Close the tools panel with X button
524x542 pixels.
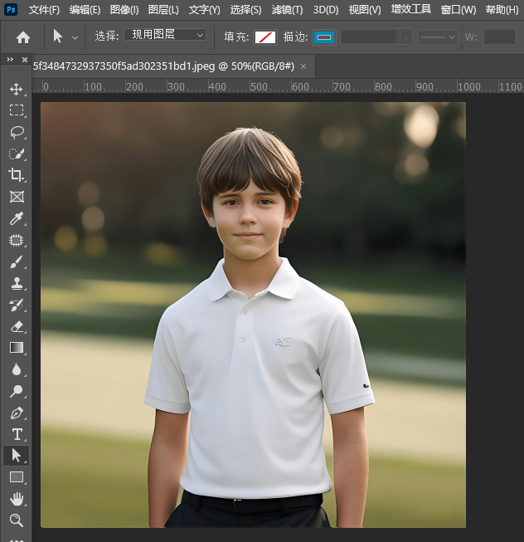[x=25, y=60]
